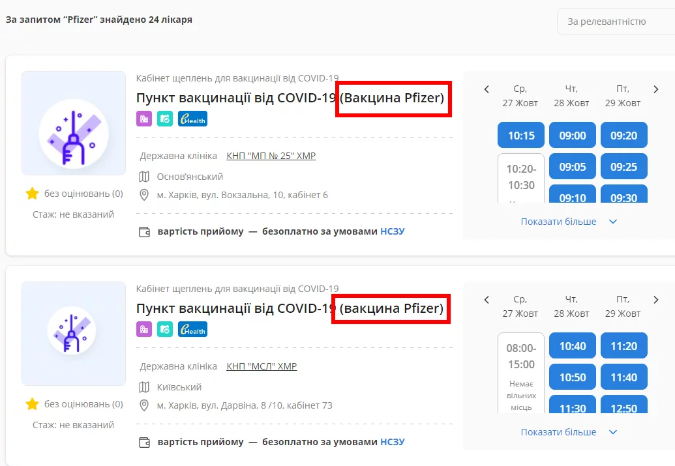
Task: Expand 'Показати більше' in first card
Action: [x=569, y=222]
